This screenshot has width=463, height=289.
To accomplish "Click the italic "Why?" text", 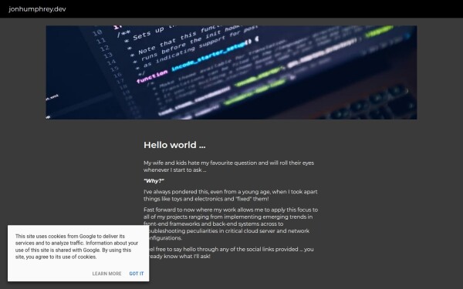I will coord(154,181).
